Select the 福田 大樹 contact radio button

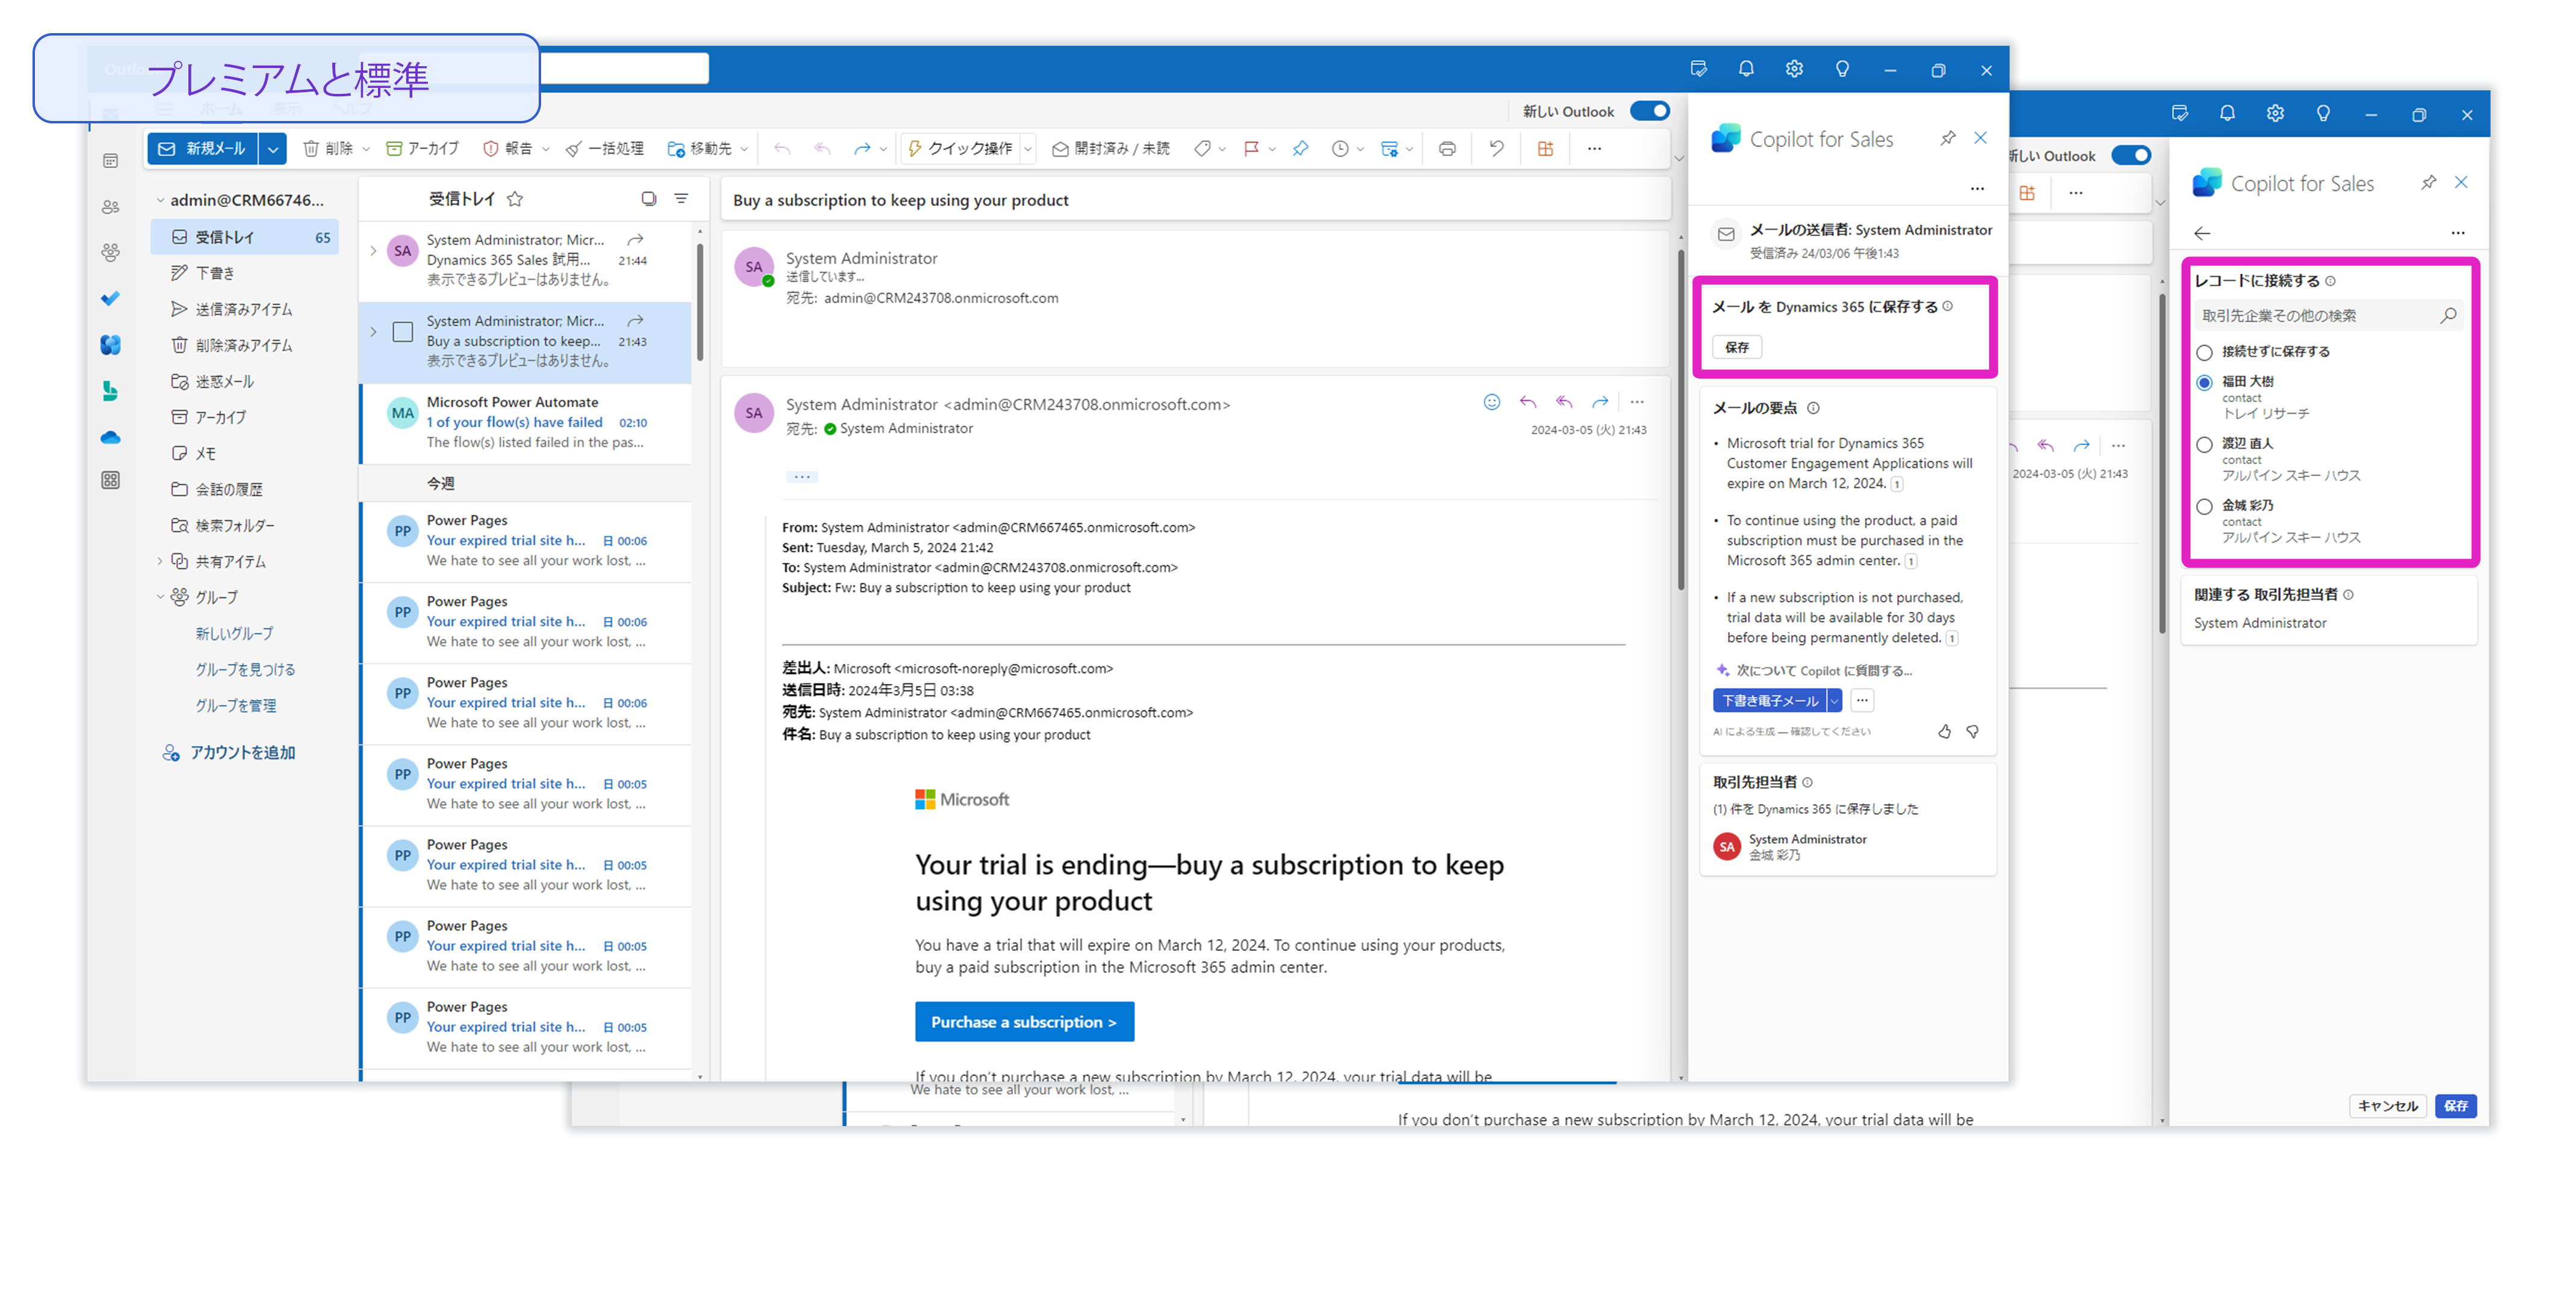[x=2204, y=383]
